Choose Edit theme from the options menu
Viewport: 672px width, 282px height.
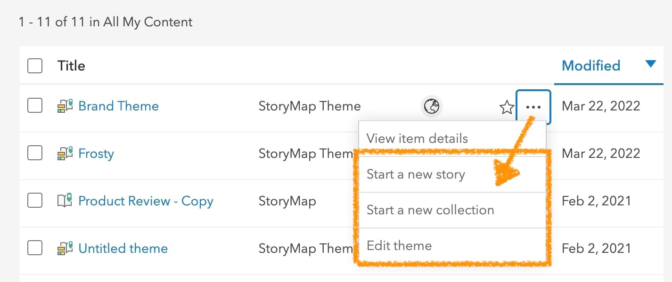pos(398,245)
